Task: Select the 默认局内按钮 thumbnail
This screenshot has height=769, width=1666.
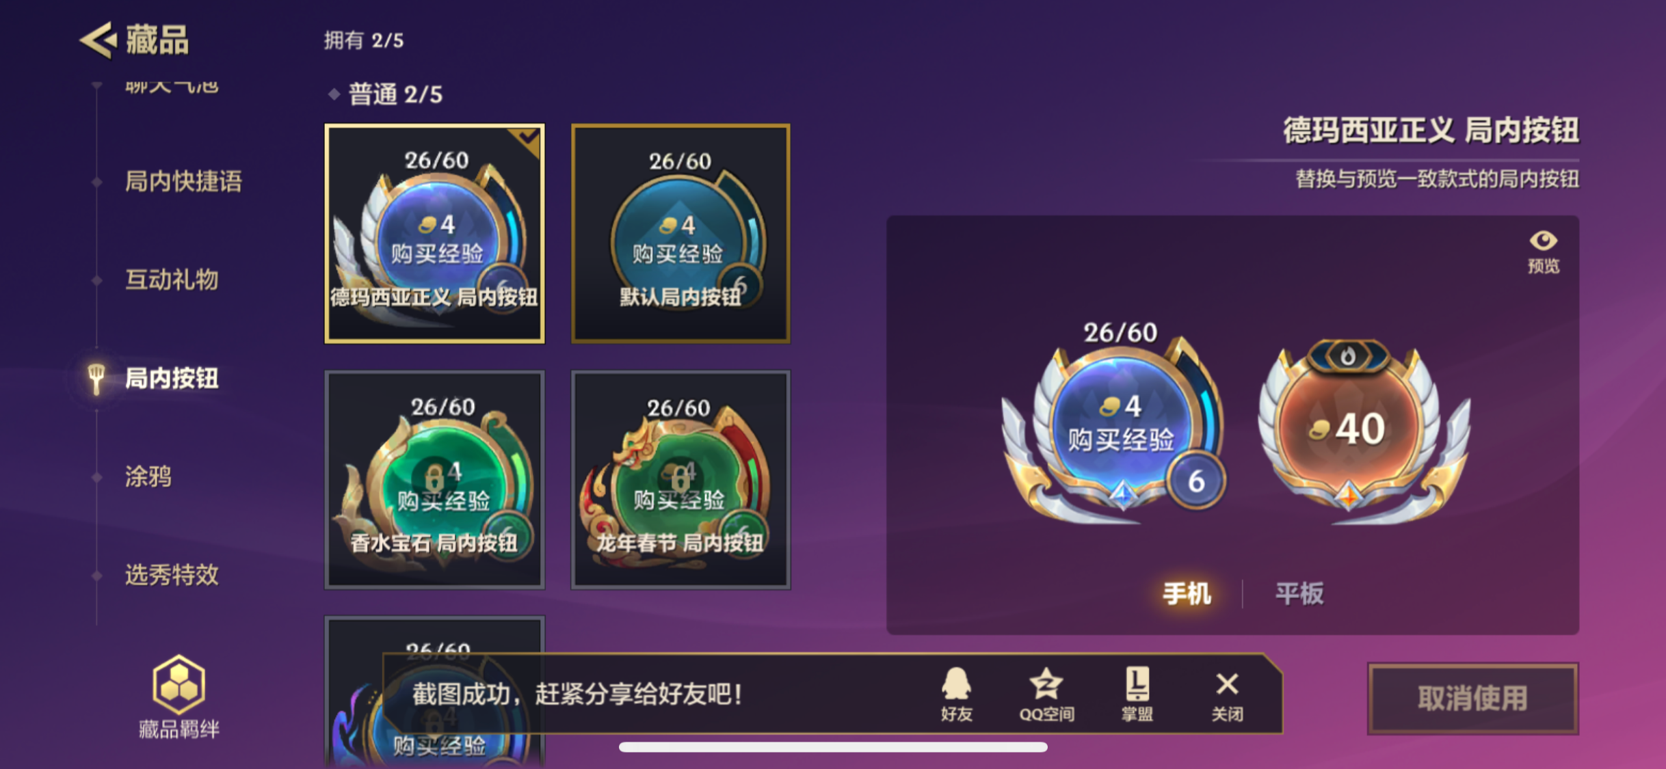Action: [680, 233]
